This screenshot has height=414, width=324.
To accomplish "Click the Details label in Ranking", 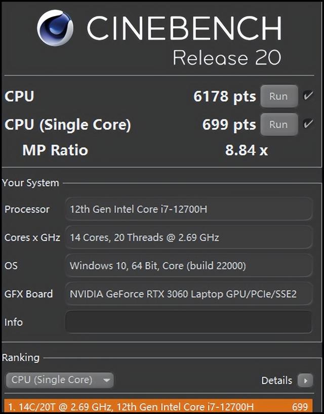I will pyautogui.click(x=276, y=381).
